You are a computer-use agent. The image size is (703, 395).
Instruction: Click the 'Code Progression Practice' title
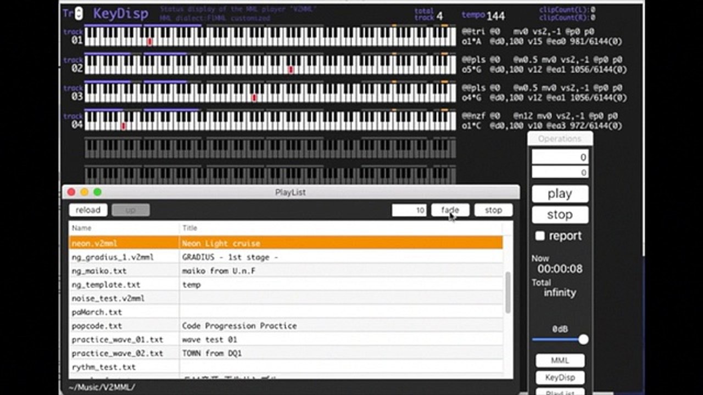(x=239, y=325)
